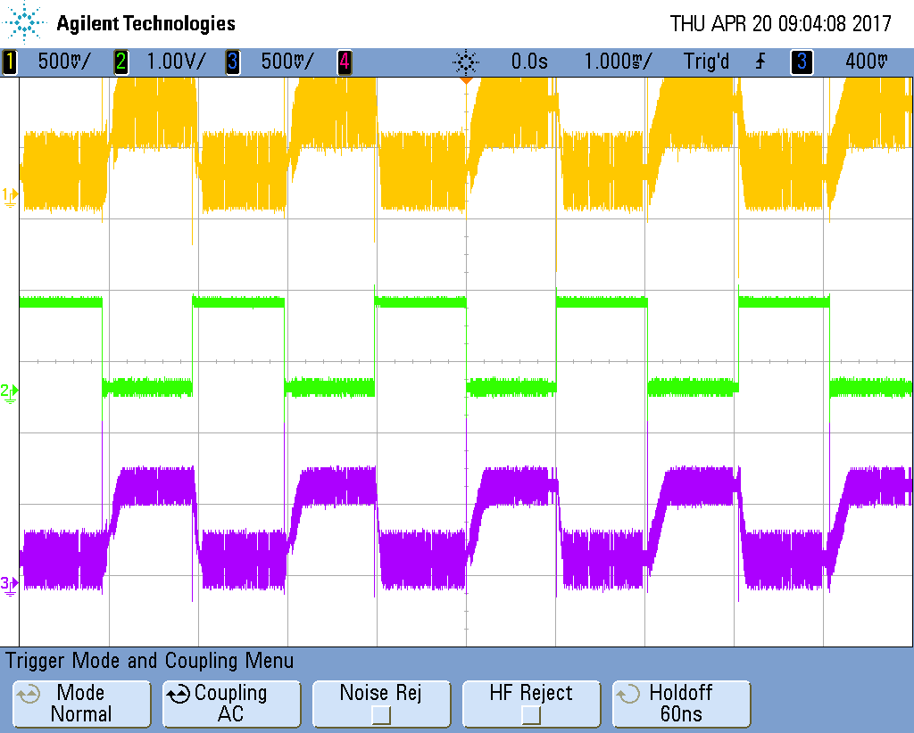
Task: Select the channel 2 green indicator
Action: click(x=121, y=62)
